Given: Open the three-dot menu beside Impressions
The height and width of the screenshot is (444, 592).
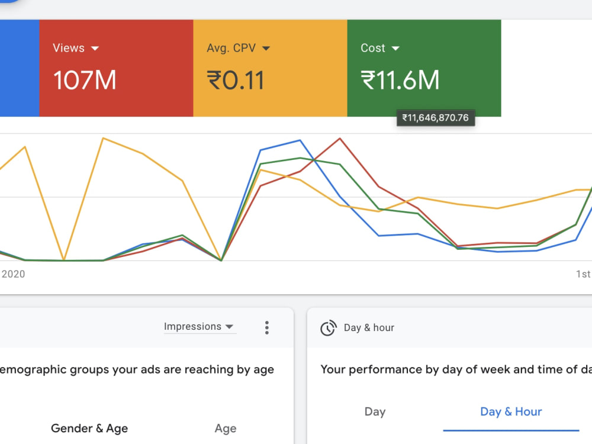Looking at the screenshot, I should tap(266, 328).
